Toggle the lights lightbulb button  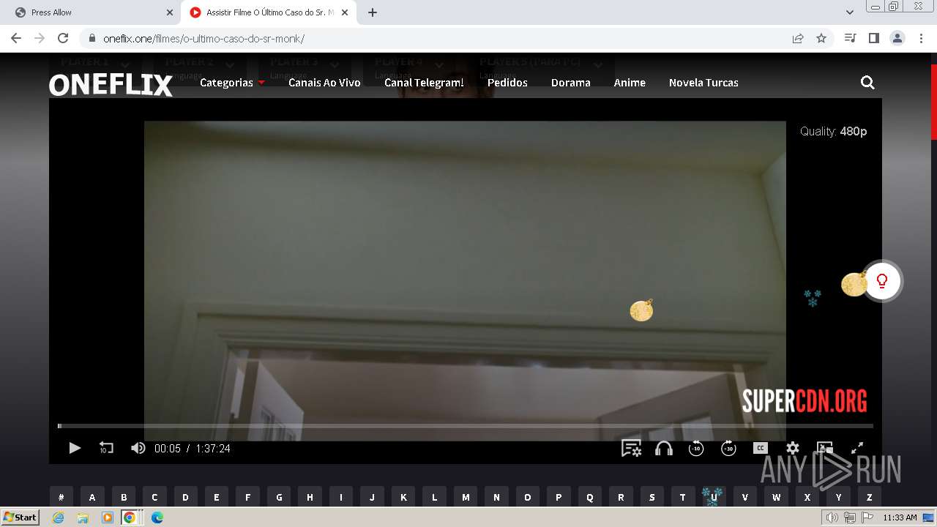[882, 281]
